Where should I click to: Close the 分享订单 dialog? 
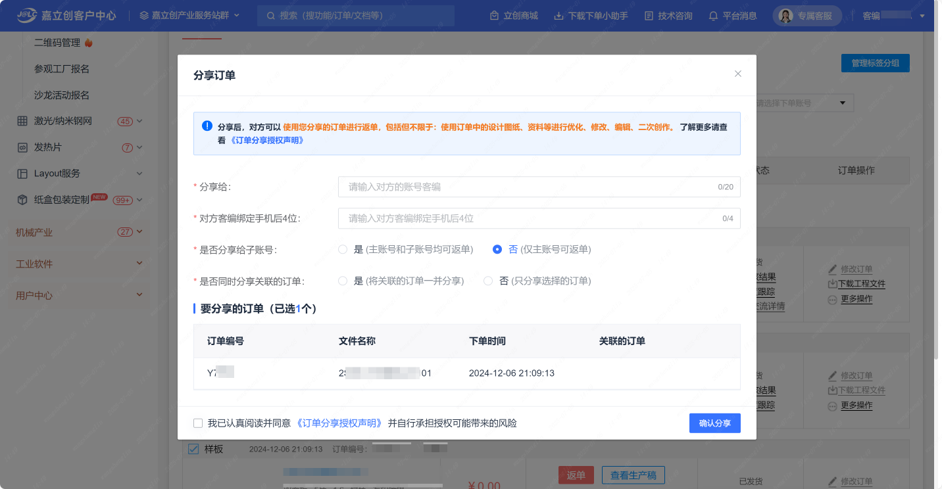[738, 74]
